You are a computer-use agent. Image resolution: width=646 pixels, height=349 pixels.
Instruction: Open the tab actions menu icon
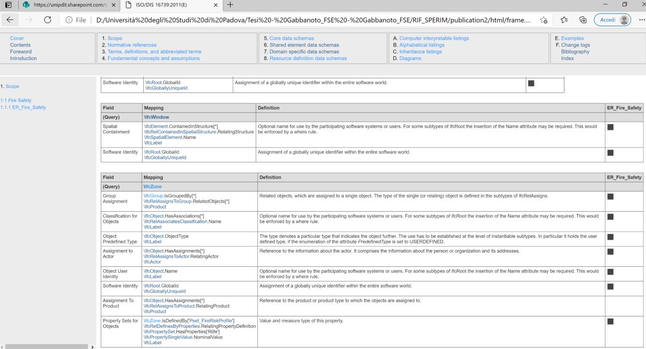(x=9, y=6)
